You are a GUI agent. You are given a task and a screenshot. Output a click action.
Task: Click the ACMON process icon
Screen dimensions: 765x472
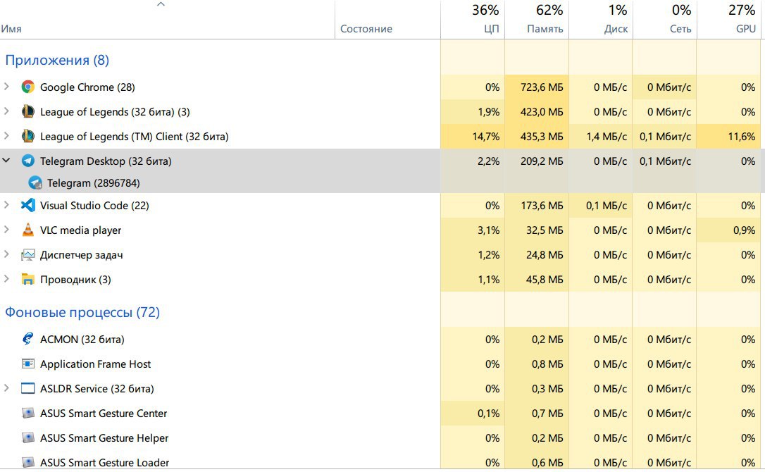[x=27, y=339]
